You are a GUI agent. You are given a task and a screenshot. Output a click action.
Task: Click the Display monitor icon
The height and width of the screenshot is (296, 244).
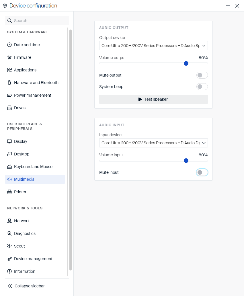click(9, 141)
